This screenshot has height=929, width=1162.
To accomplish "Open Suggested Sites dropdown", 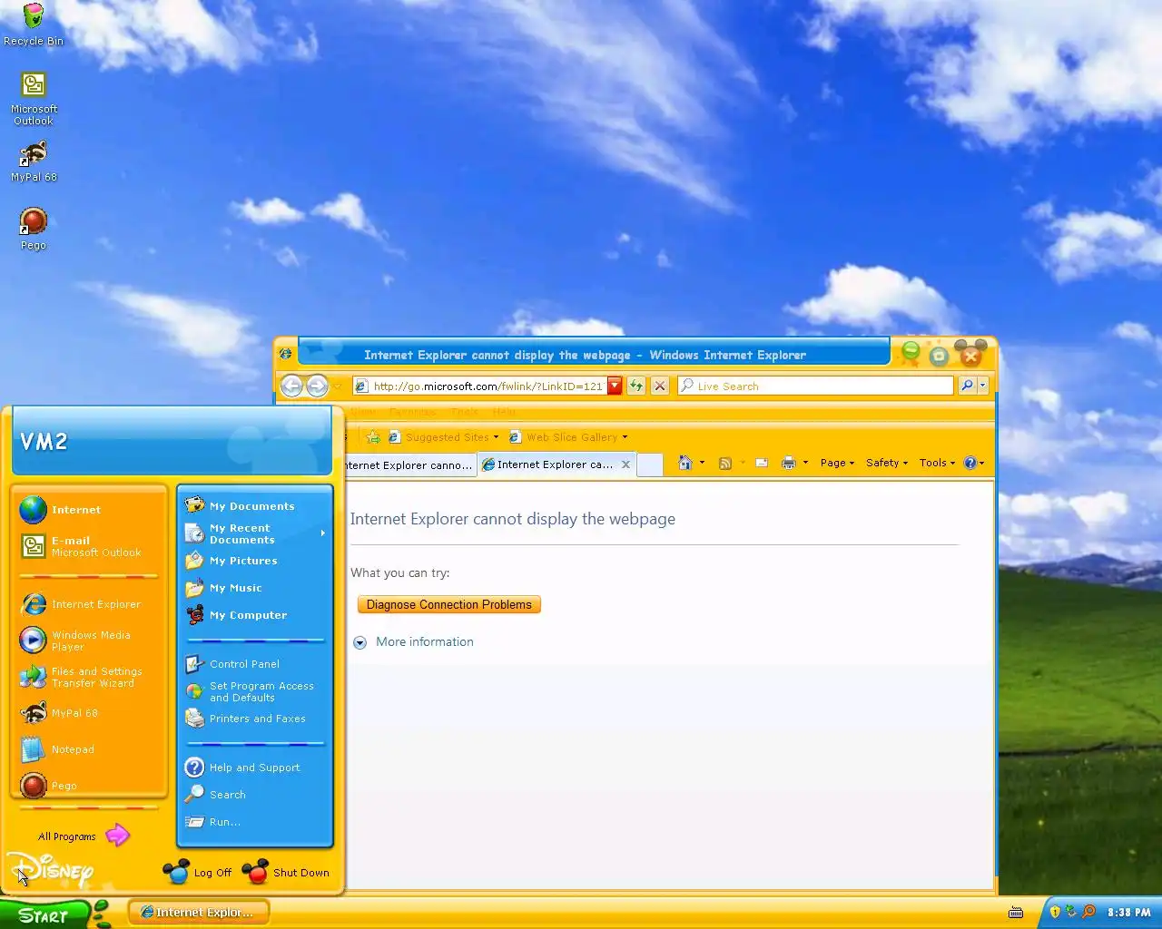I will (x=444, y=437).
